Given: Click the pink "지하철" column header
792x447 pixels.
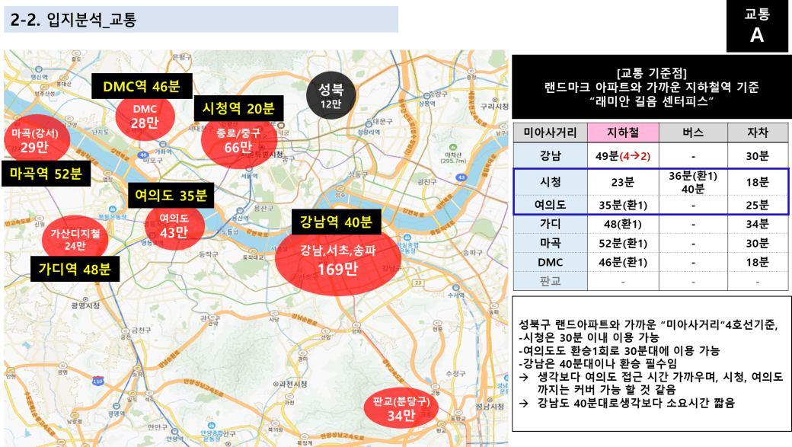Looking at the screenshot, I should click(623, 133).
